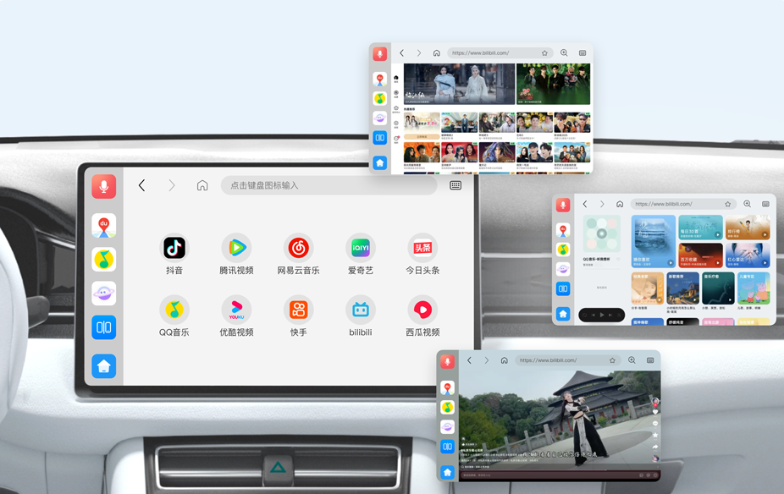Tap the keyboard icon on the main screen
This screenshot has width=784, height=494.
point(455,185)
